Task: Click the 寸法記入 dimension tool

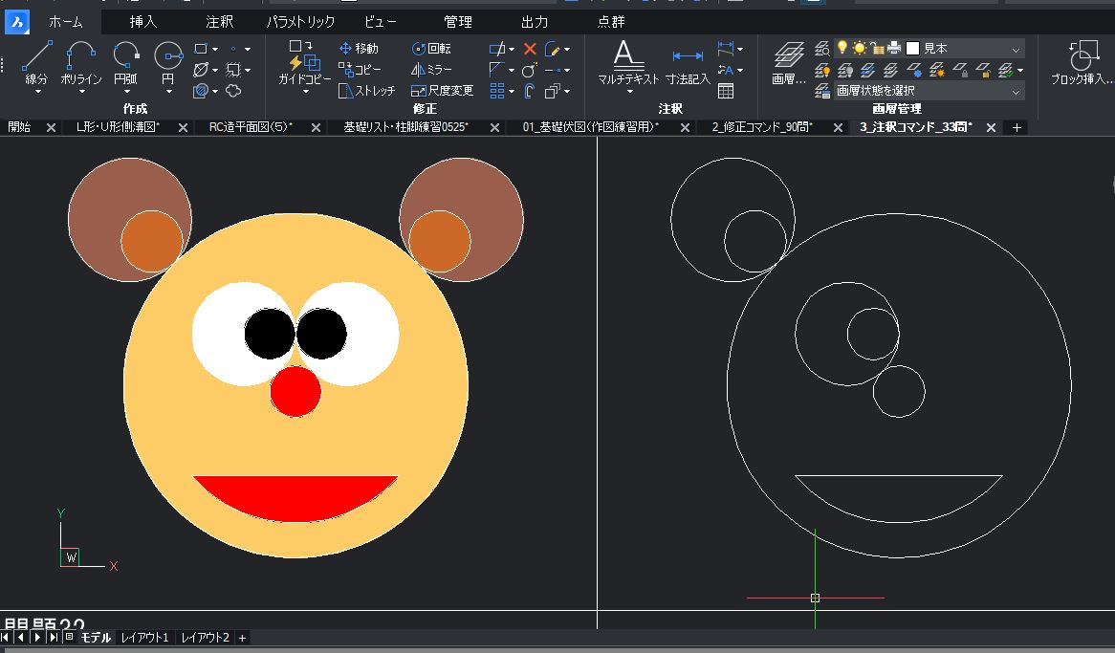Action: (688, 66)
